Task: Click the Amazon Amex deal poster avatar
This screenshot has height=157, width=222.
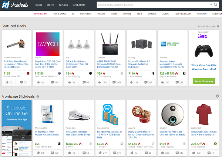Action: (184, 73)
